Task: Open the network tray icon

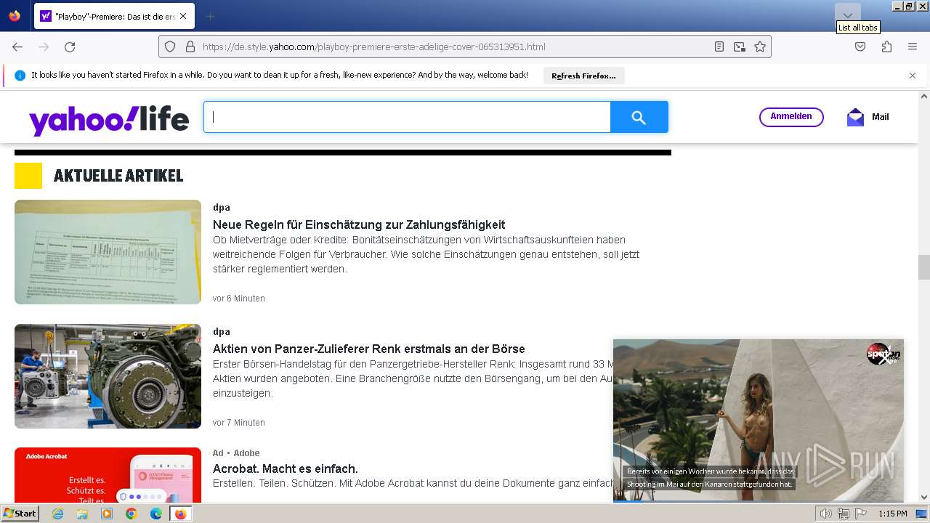Action: pos(844,514)
